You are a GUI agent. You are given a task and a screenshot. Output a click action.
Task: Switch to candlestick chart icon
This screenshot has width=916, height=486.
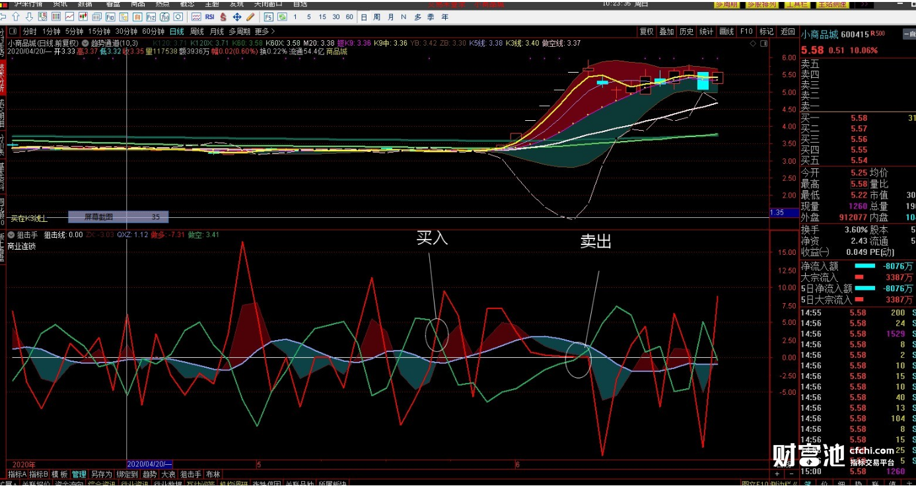83,17
